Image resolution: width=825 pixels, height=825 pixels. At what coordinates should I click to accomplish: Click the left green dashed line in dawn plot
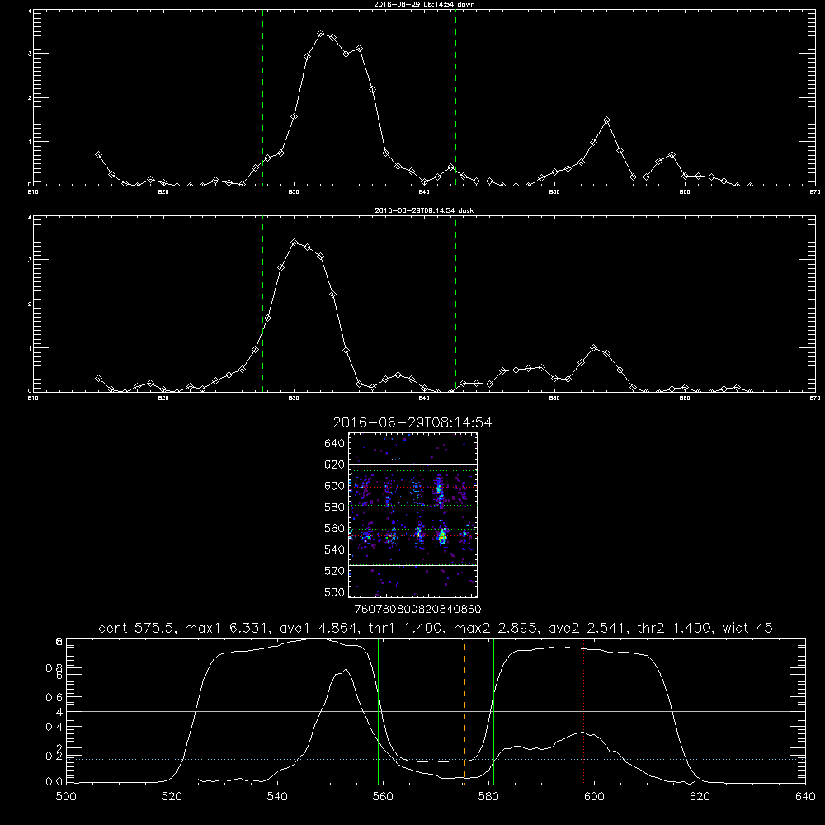coord(262,98)
